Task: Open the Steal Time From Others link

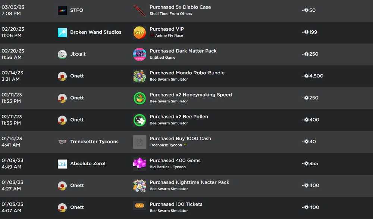Action: (x=170, y=13)
